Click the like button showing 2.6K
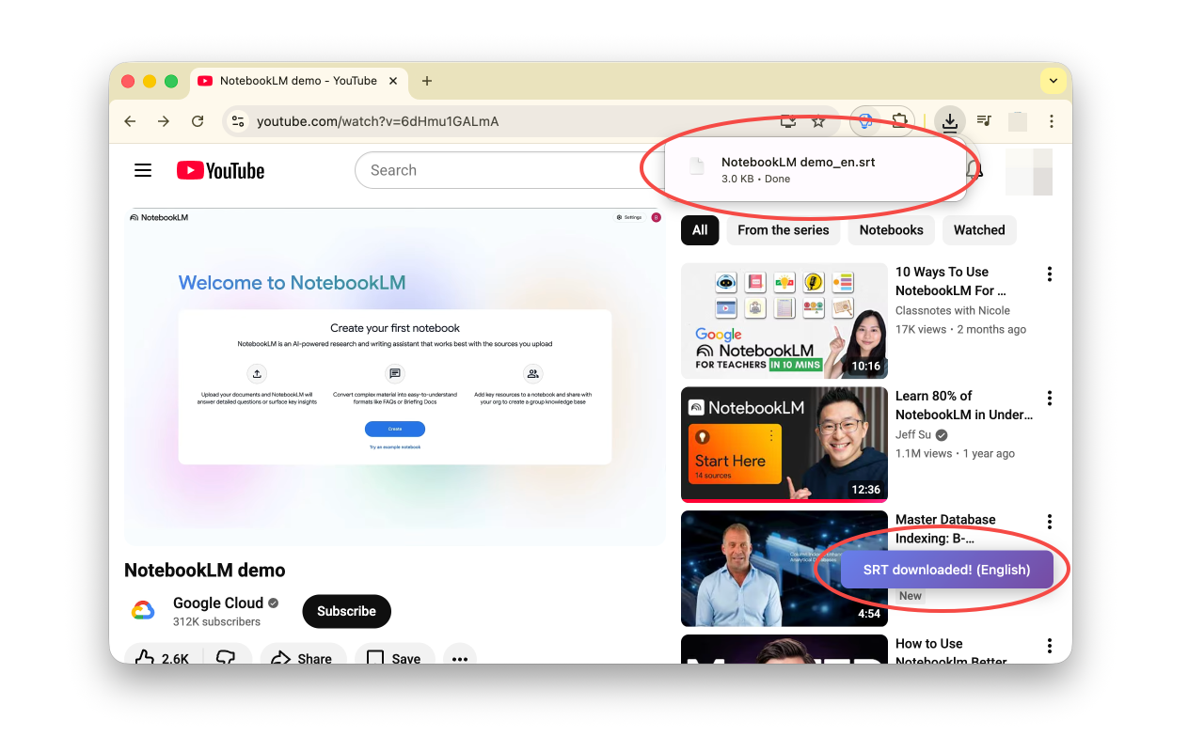 pos(162,657)
